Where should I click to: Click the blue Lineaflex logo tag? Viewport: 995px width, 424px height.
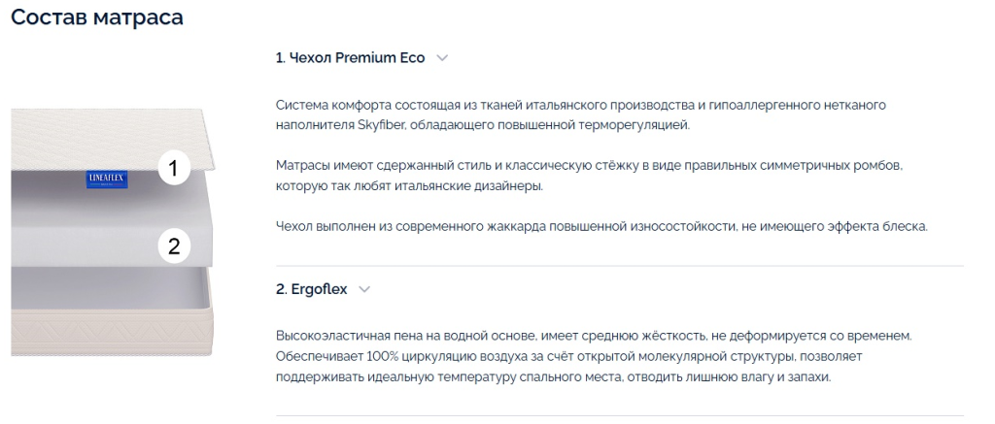point(107,179)
